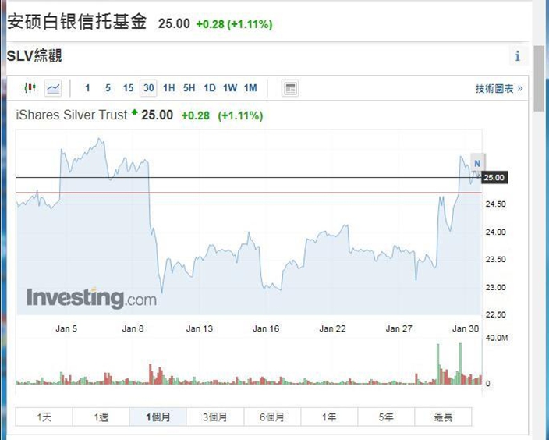Toggle the 30 minute interval
Screen dimensions: 549x440
(148, 88)
